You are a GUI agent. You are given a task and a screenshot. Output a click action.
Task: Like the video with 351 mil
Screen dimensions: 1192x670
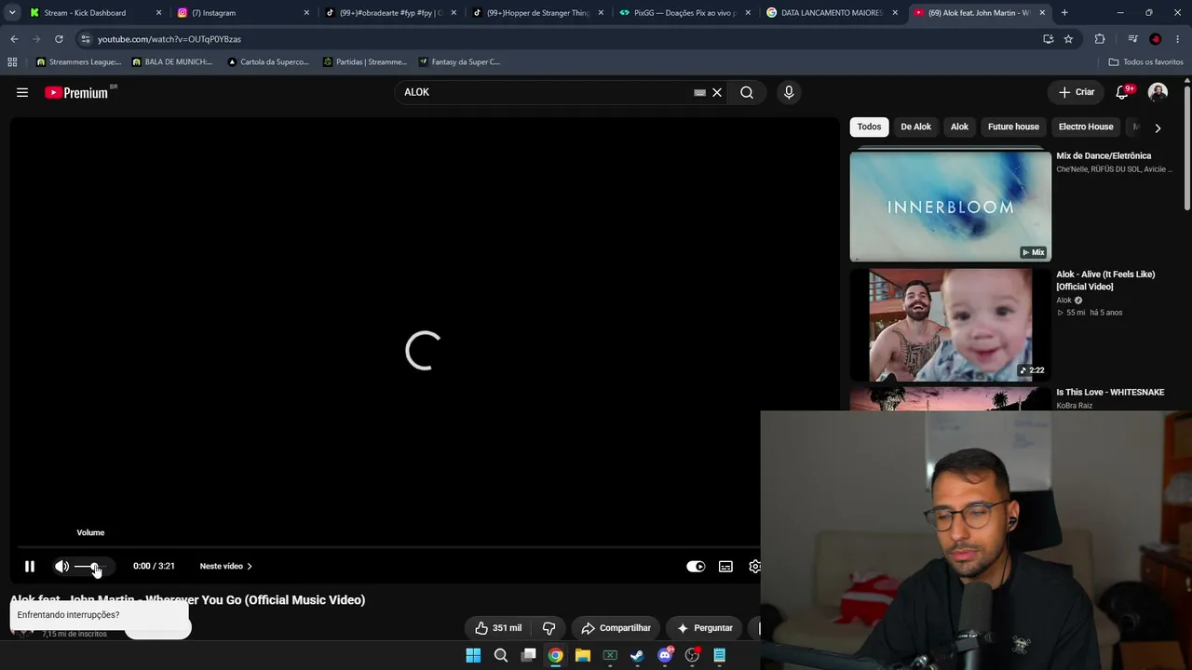tap(498, 628)
